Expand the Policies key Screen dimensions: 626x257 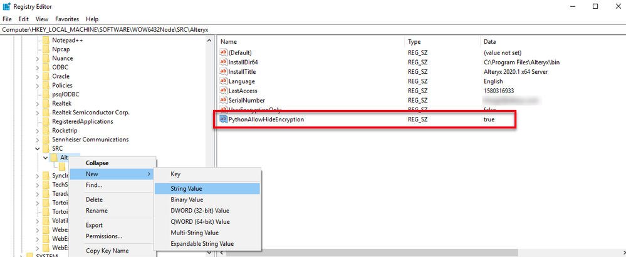(x=37, y=85)
